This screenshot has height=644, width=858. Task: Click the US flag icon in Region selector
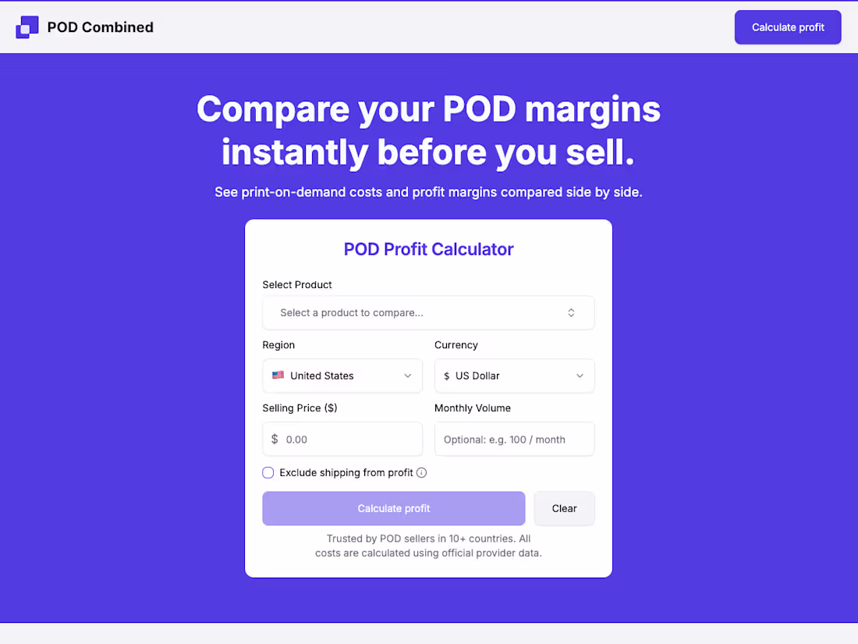coord(278,375)
